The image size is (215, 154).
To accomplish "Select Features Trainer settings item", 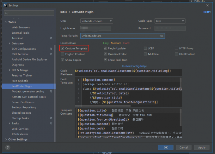I will click(22, 75).
